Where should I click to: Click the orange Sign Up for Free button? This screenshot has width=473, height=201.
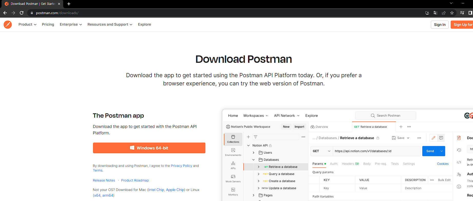tap(462, 25)
